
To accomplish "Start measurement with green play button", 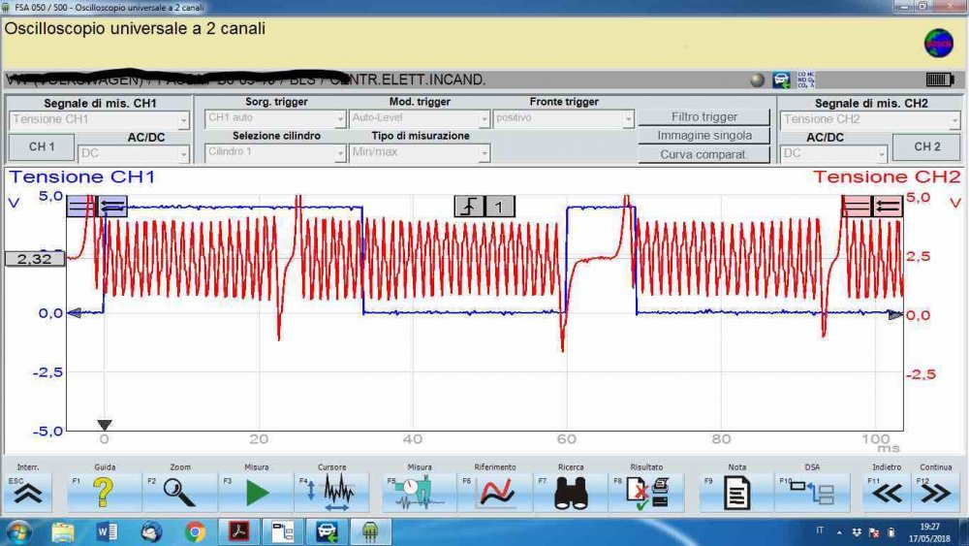I will 257,493.
